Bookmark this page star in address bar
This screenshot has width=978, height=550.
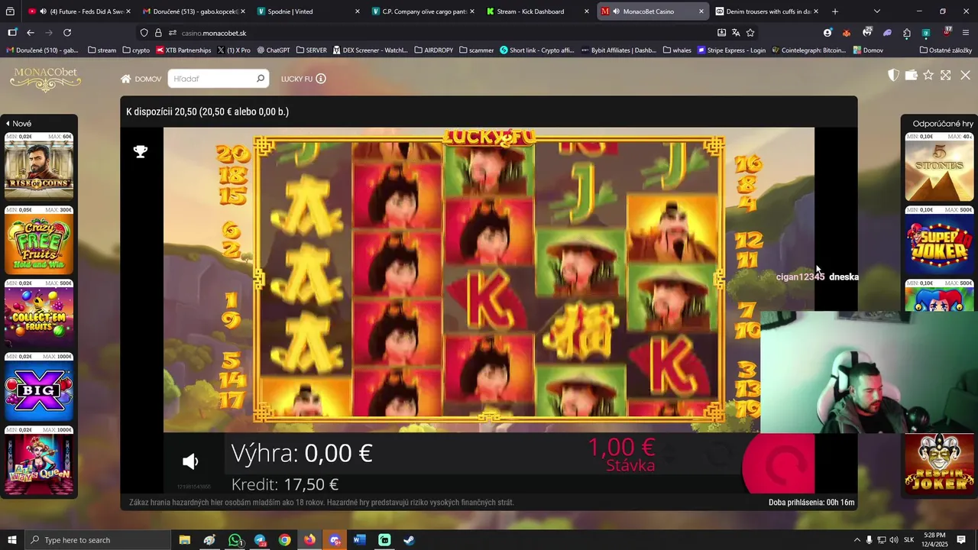750,33
